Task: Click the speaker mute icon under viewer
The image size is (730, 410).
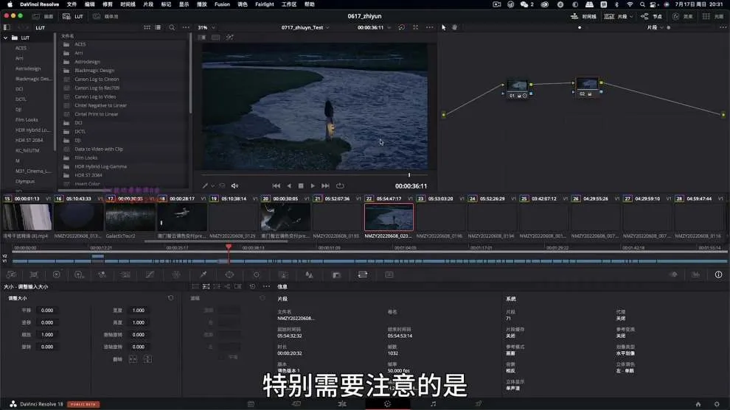Action: (234, 186)
